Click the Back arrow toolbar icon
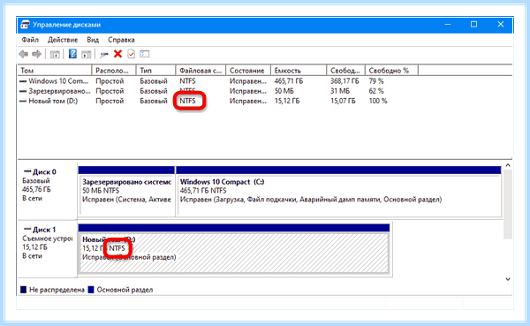Screen dimensions: 530x326 [x=23, y=54]
